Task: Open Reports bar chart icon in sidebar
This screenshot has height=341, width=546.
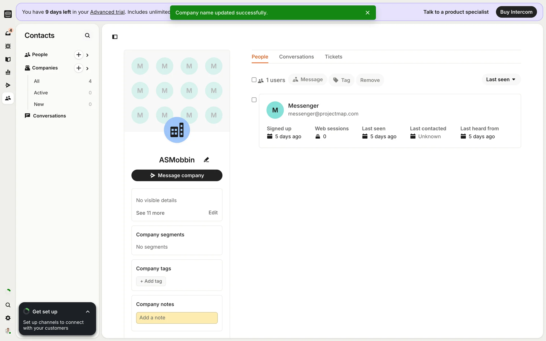Action: tap(8, 72)
